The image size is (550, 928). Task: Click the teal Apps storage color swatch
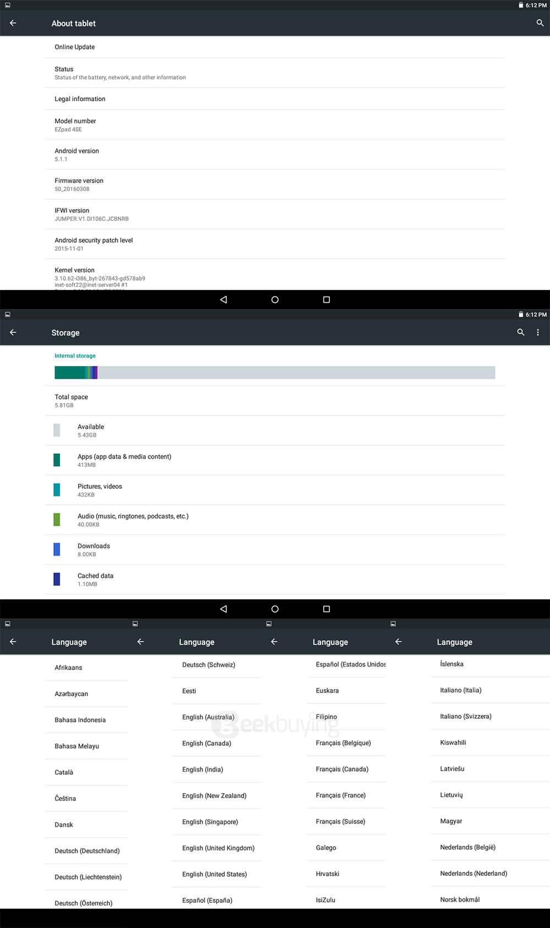[57, 460]
